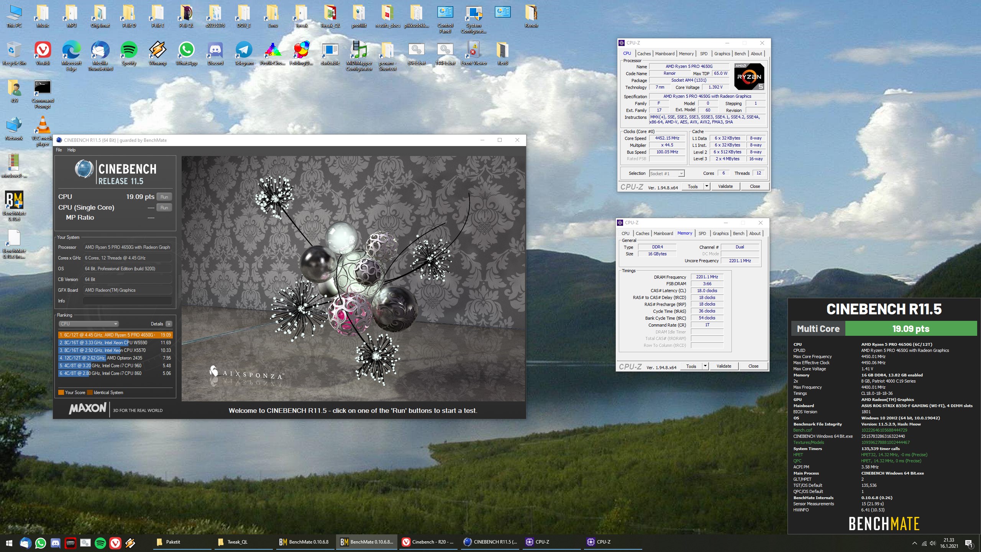Open the Telegram desktop shortcut

(x=244, y=53)
